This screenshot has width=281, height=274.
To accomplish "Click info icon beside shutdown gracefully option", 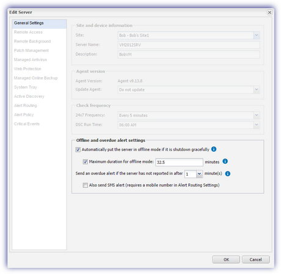I will (x=214, y=149).
